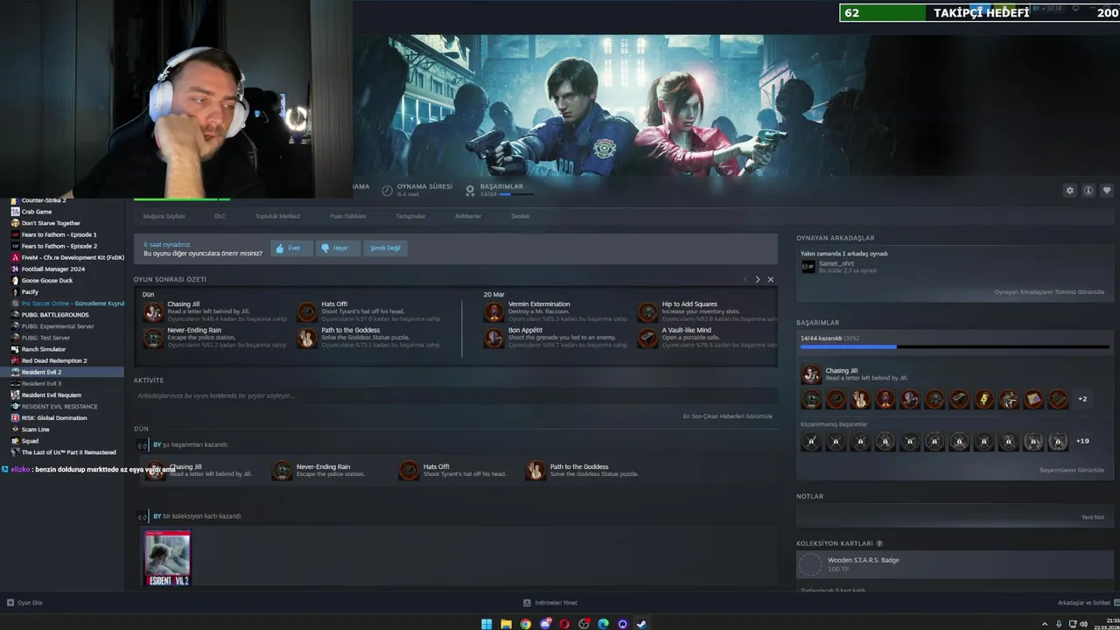Select Goose Goose Duck in library
Screen dimensions: 1120x630
pos(61,280)
